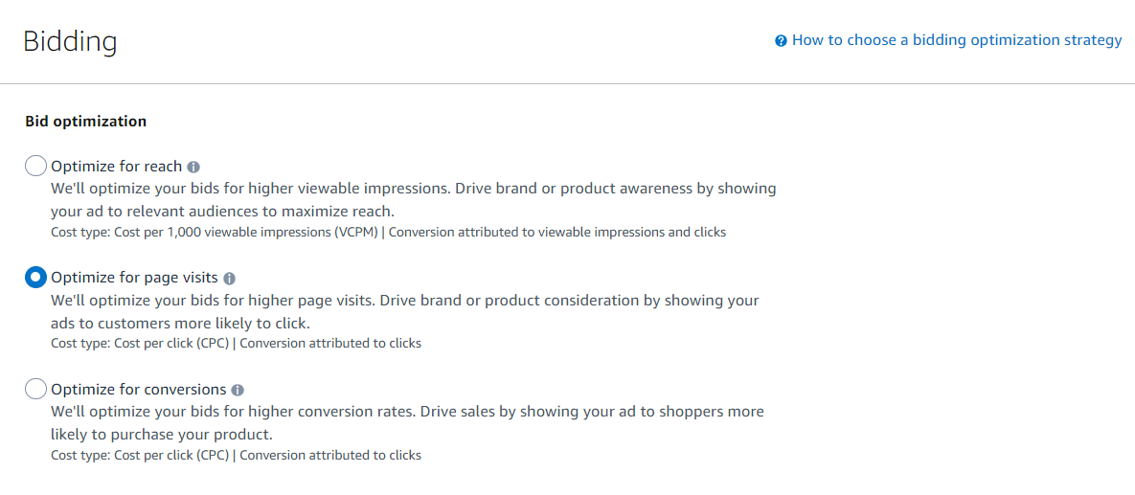Click the Optimize for conversions label text

pos(139,390)
